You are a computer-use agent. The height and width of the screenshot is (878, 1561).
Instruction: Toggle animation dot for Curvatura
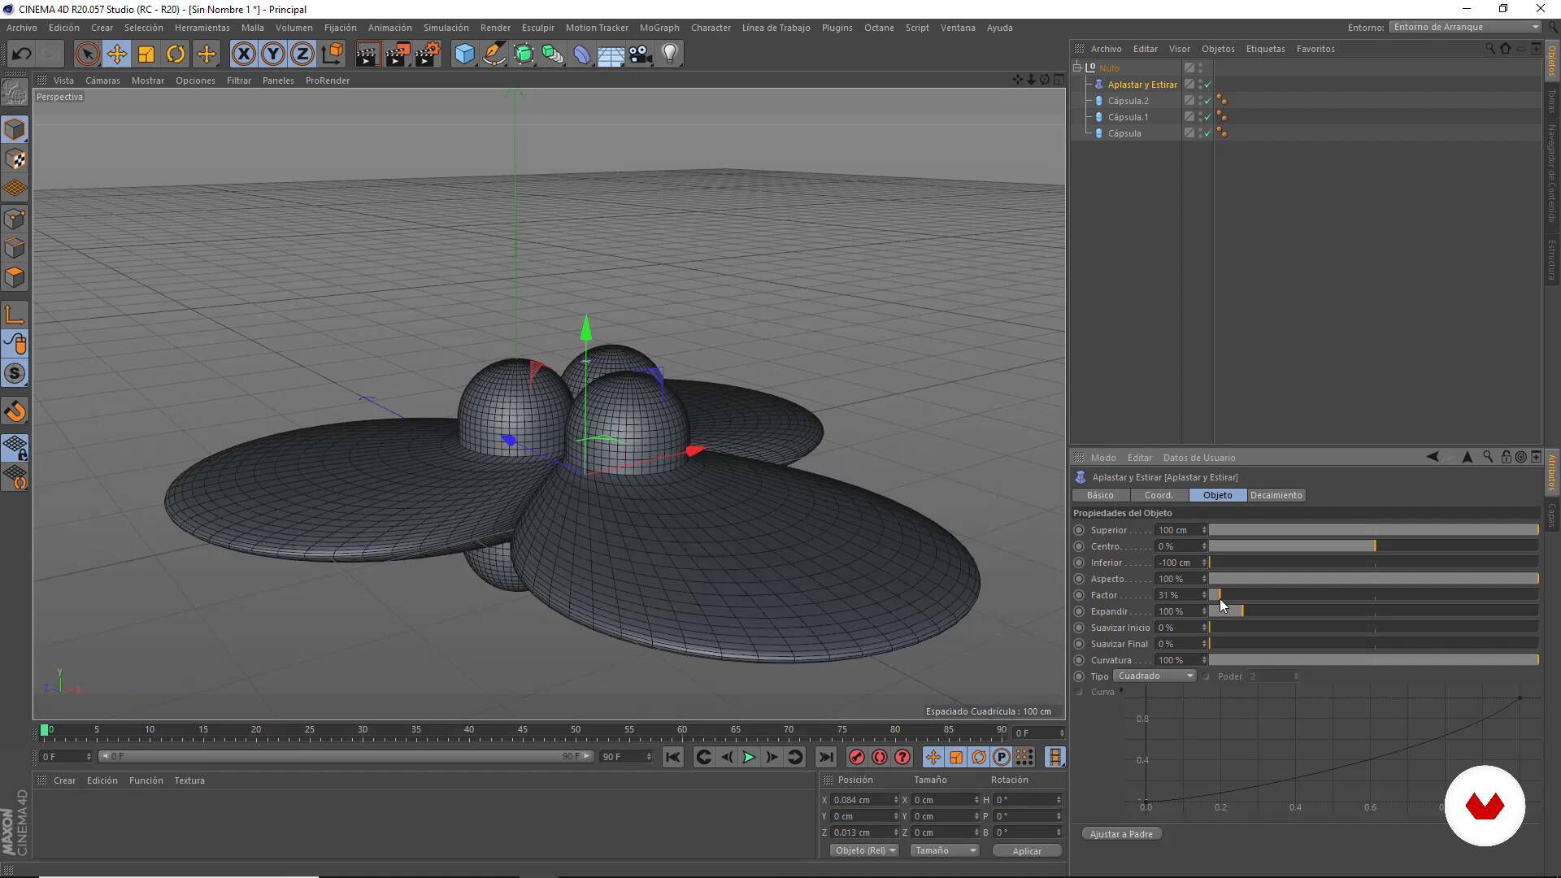[1079, 660]
